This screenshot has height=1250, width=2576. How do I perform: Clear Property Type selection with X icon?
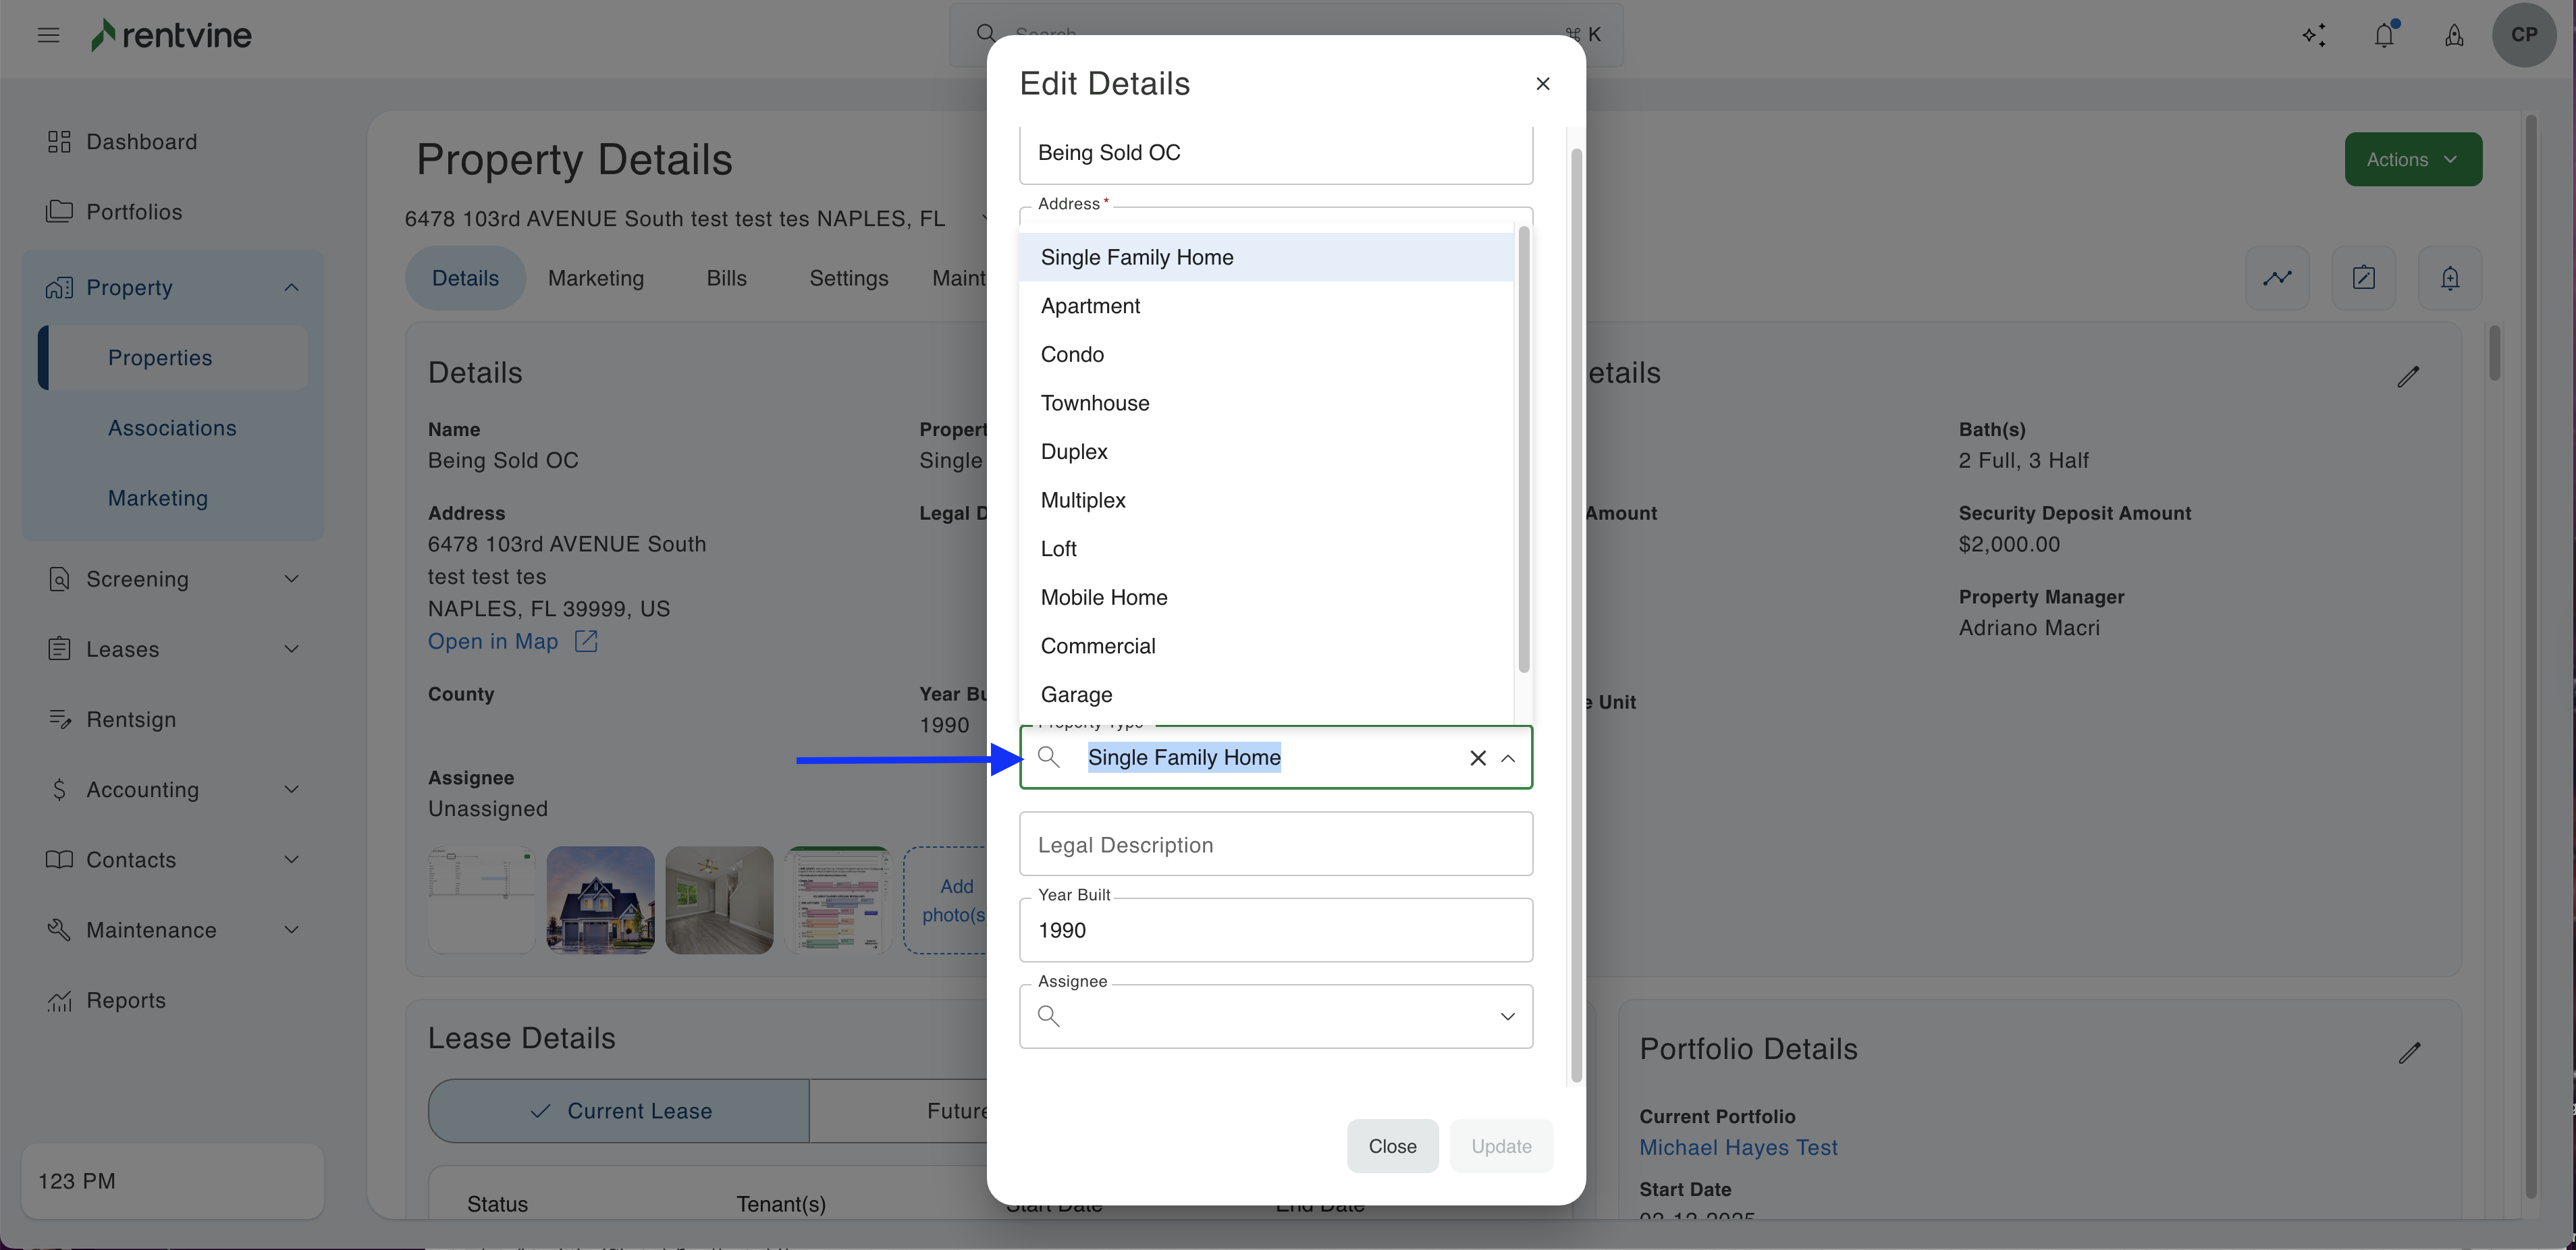click(x=1477, y=758)
